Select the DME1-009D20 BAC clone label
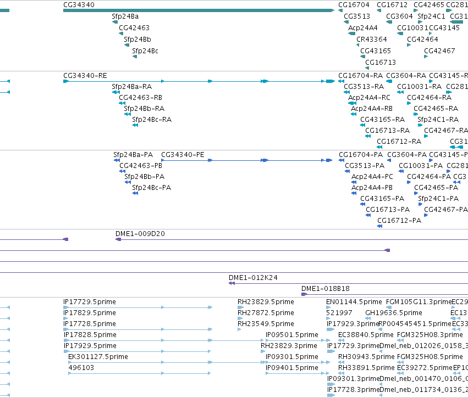Viewport: 468px width, 398px height. [140, 234]
